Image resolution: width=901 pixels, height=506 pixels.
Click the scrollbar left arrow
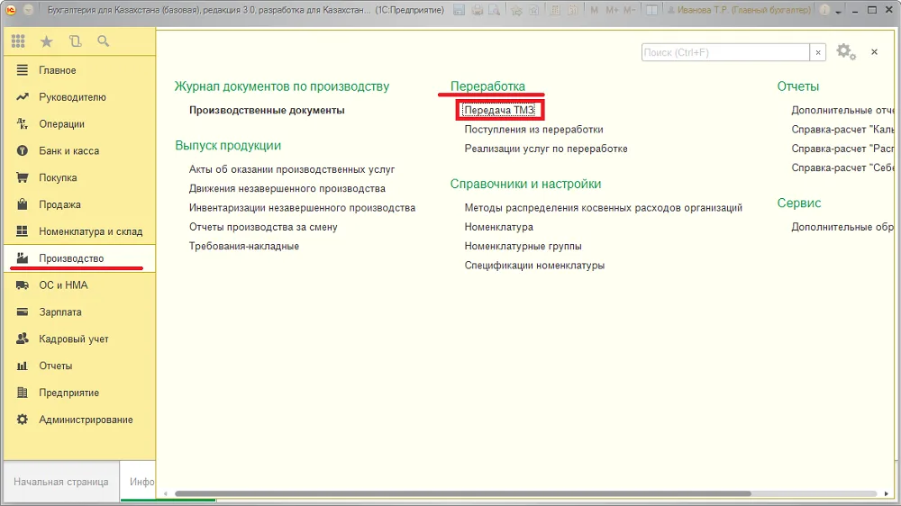(166, 493)
